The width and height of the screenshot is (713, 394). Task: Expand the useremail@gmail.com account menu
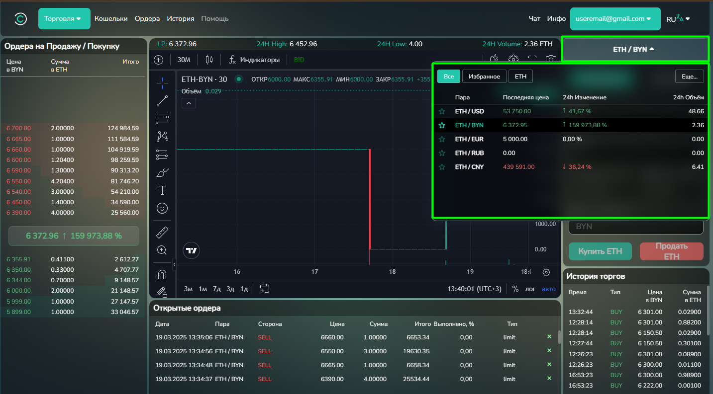(615, 18)
